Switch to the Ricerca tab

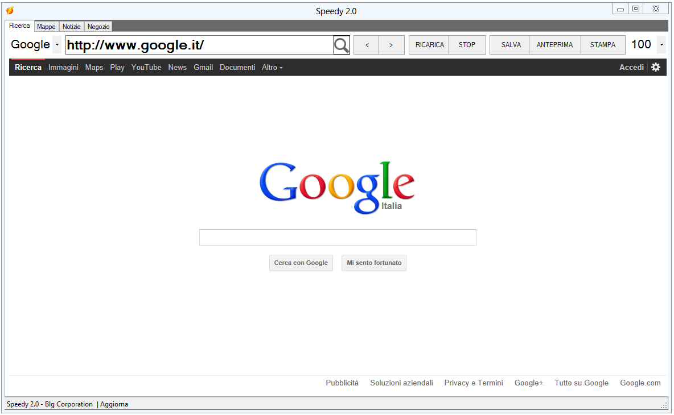[20, 26]
